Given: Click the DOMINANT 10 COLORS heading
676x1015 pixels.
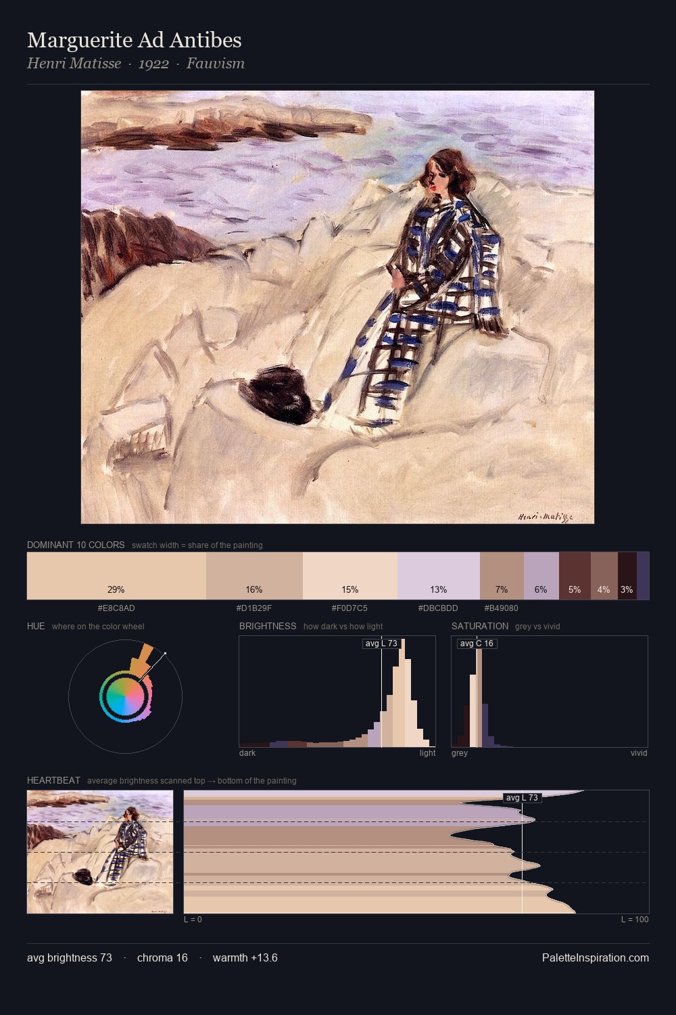Looking at the screenshot, I should (76, 545).
